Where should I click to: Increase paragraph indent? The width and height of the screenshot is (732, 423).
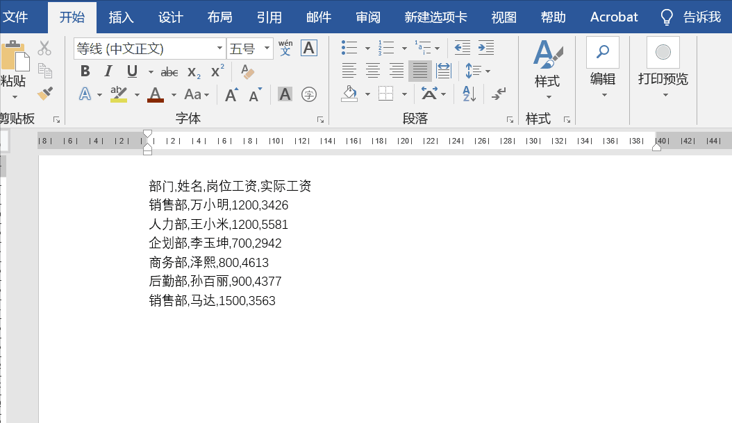(x=486, y=48)
